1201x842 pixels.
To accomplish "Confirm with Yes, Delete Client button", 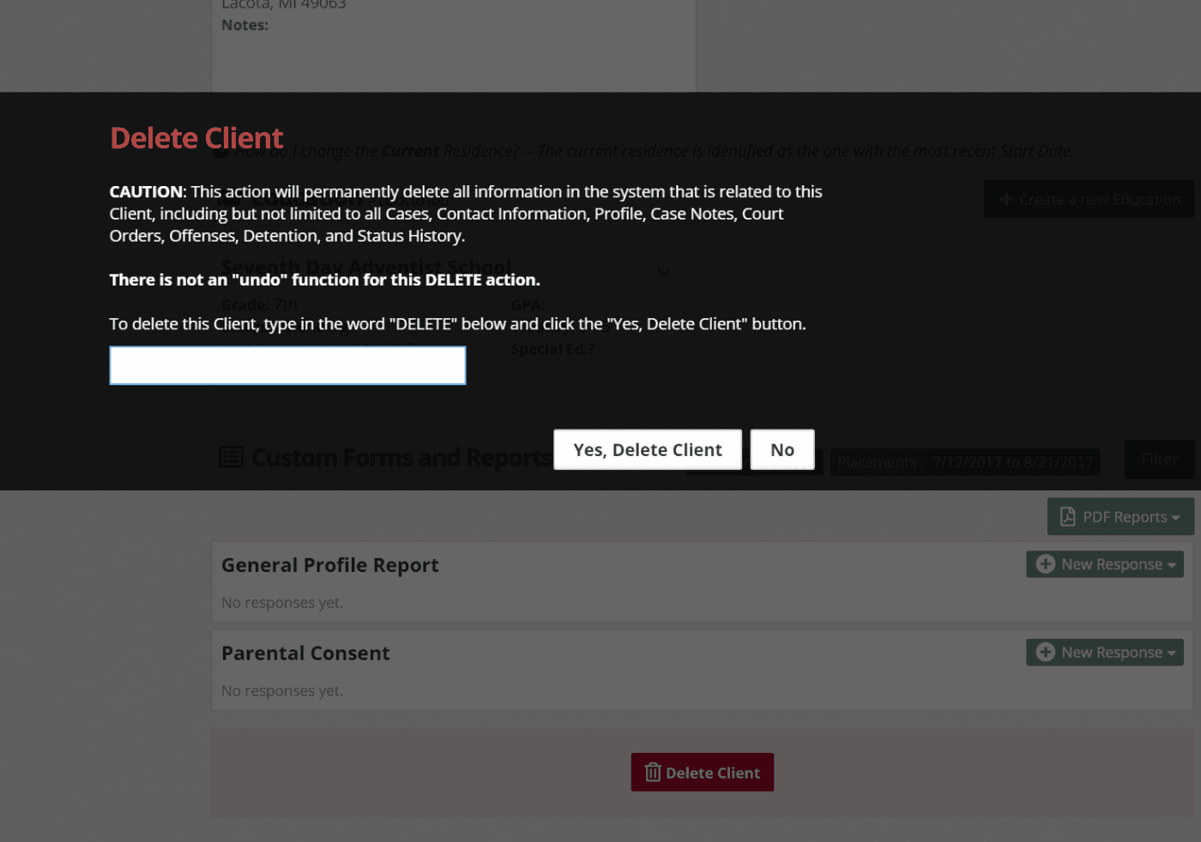I will coord(647,449).
